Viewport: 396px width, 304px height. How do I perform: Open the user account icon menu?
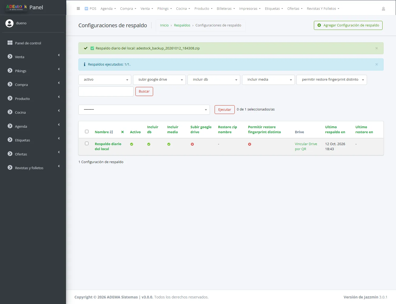[x=383, y=9]
